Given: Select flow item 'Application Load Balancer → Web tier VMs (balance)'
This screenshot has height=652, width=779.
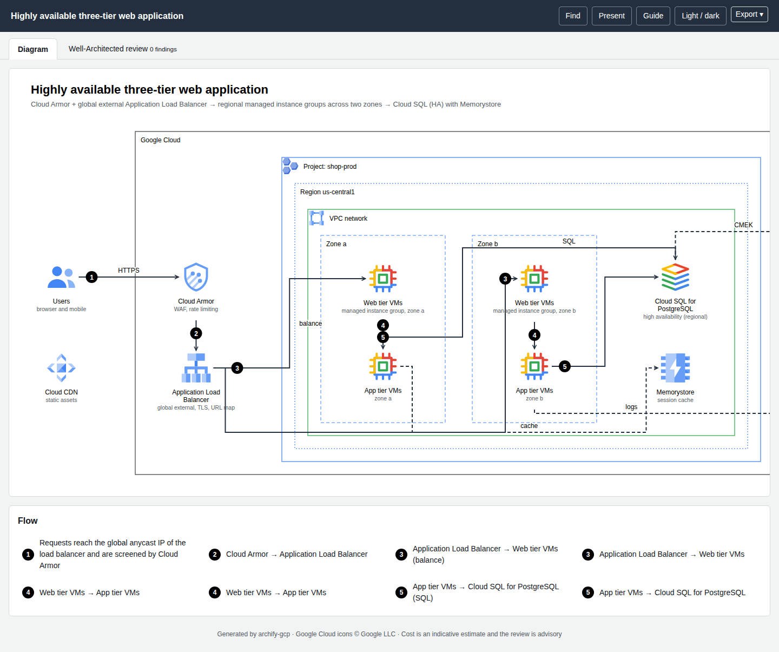Looking at the screenshot, I should click(480, 554).
